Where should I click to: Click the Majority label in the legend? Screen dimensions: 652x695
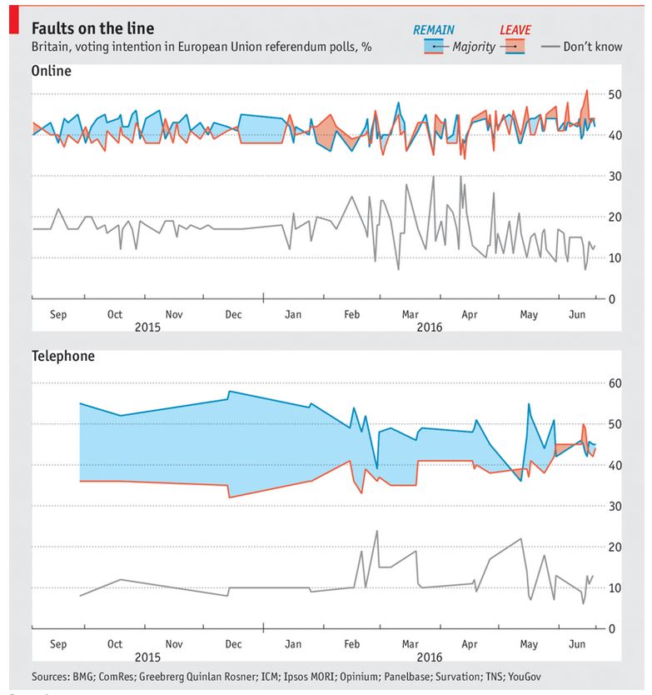pos(473,47)
